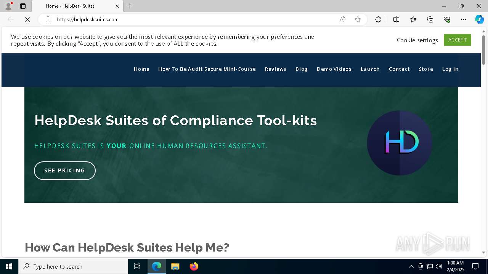
Task: Open File Explorer from taskbar
Action: [x=175, y=266]
